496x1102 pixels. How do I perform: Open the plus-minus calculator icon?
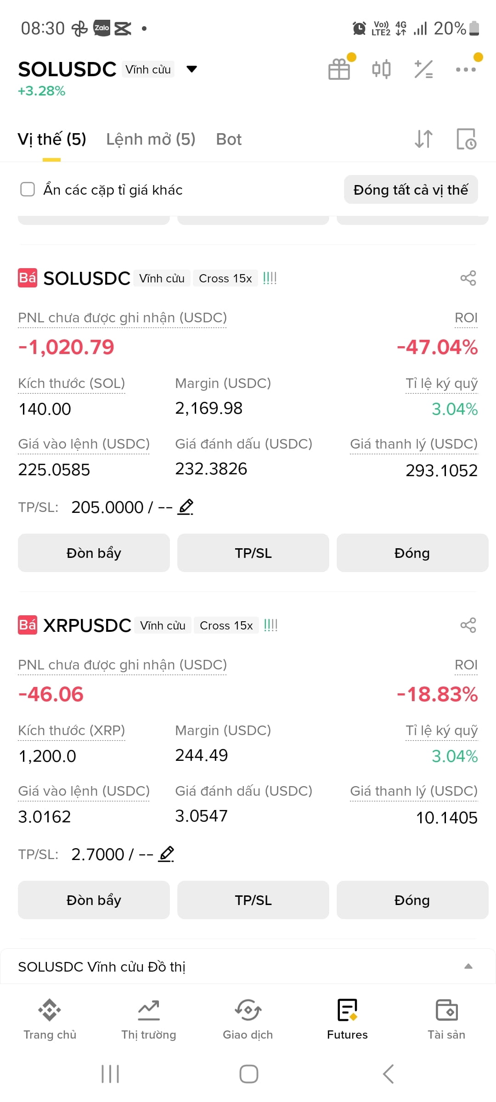coord(423,69)
